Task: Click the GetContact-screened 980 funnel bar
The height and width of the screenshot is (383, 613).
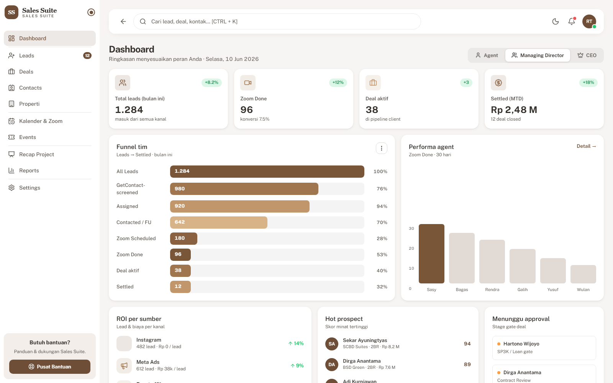Action: click(x=244, y=189)
